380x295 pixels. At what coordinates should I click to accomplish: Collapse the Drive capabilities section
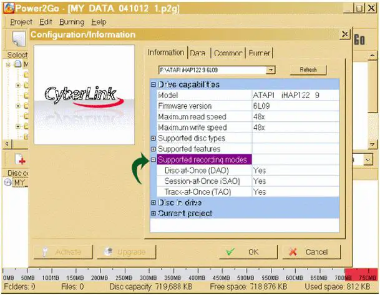click(153, 84)
